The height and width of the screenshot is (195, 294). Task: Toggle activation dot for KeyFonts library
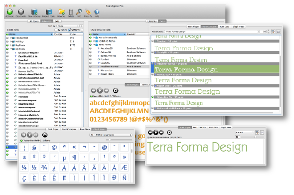[7, 45]
